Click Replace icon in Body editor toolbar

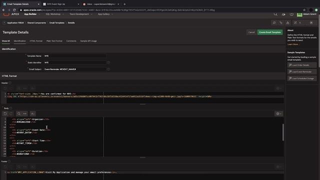(25, 113)
